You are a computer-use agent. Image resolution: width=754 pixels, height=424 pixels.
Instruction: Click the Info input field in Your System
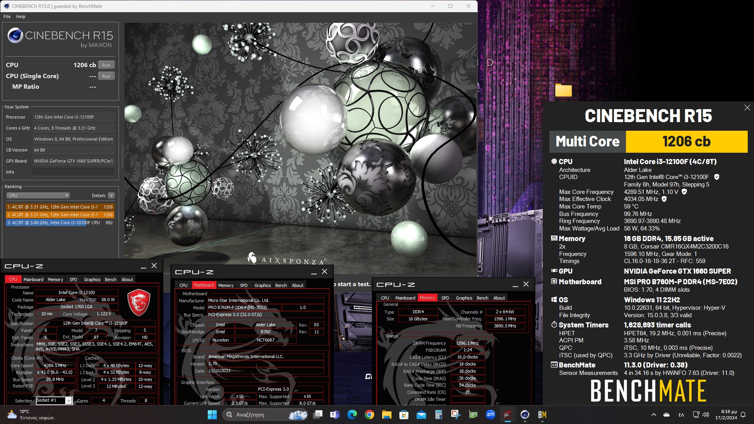[73, 172]
